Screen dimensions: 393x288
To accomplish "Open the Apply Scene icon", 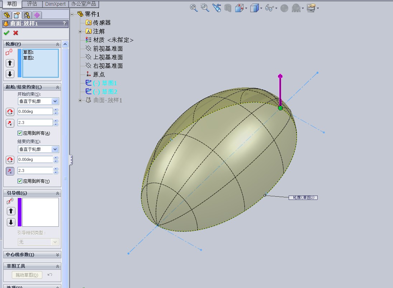I will click(296, 8).
